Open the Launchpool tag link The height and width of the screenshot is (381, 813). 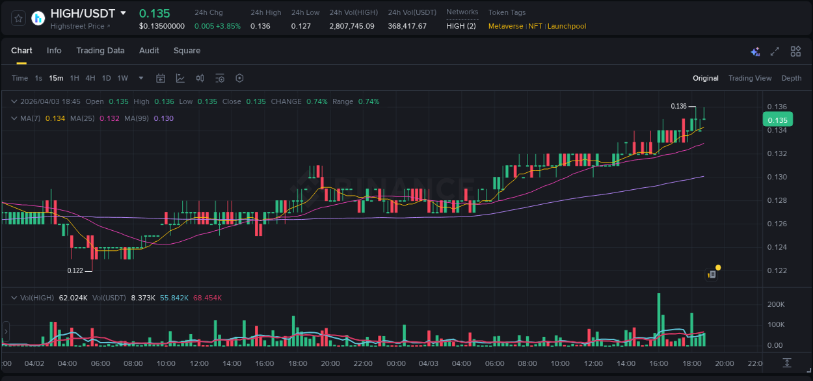(566, 26)
